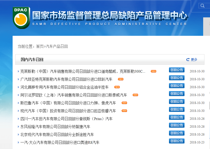Click NEW badge beside 现代汽车（中国） entry

[124, 111]
